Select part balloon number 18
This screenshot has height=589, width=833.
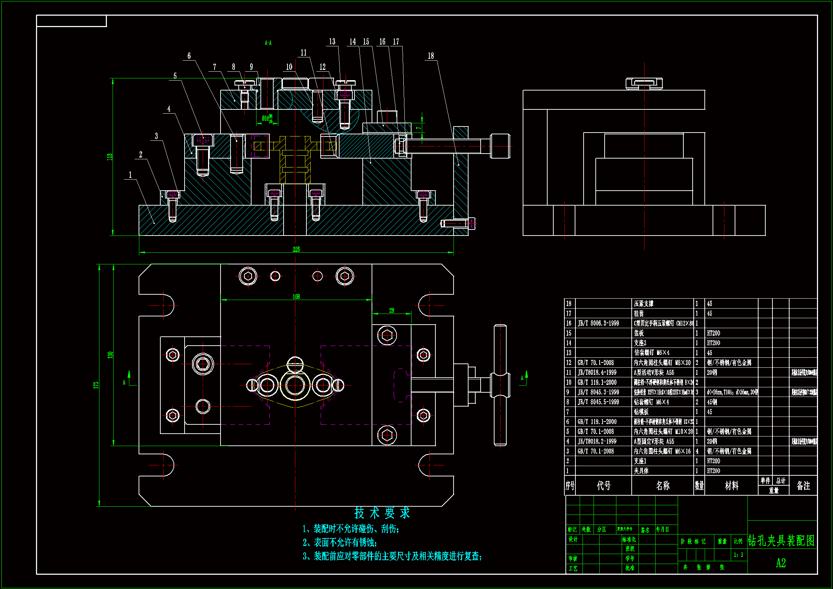pos(431,56)
